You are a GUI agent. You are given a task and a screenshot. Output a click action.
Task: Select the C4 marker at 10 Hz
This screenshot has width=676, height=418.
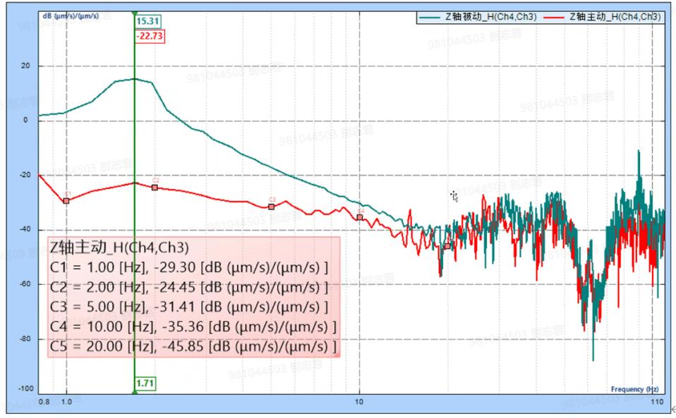pos(360,217)
